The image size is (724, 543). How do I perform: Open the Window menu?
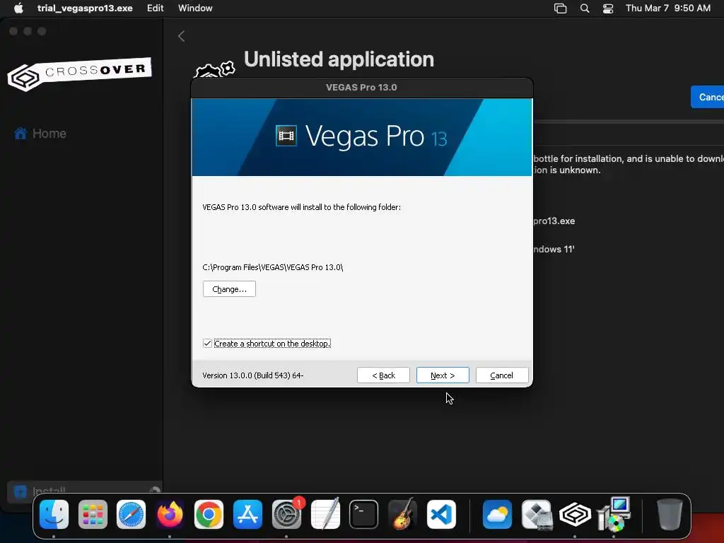tap(195, 8)
